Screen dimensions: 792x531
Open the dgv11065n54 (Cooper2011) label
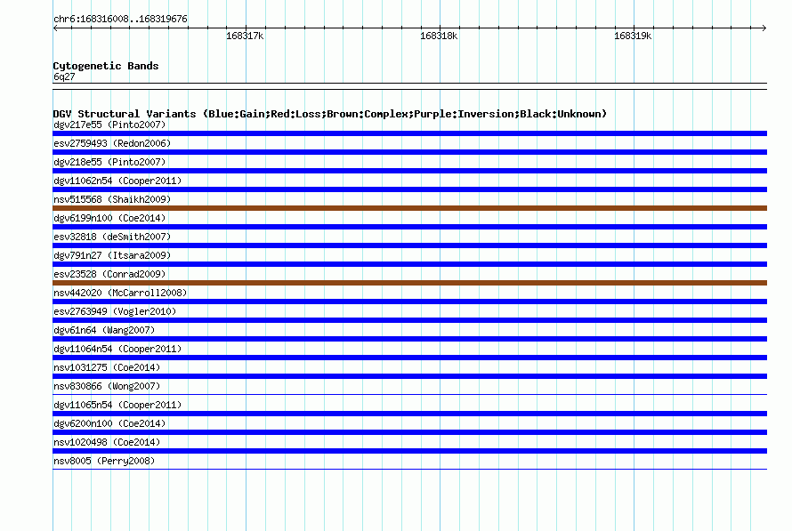point(117,405)
